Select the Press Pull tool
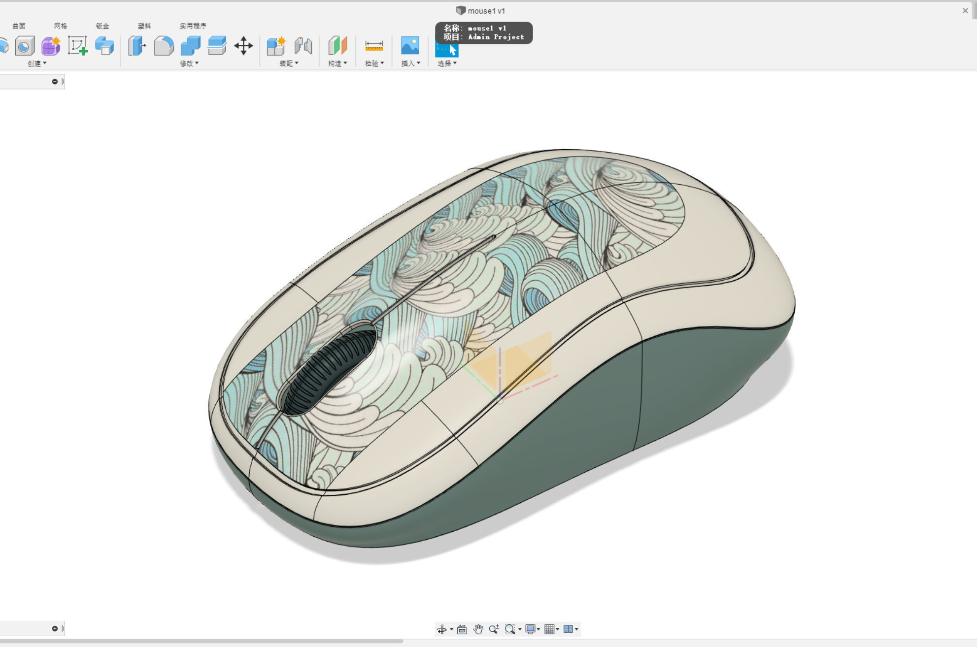The width and height of the screenshot is (977, 647). pos(137,46)
